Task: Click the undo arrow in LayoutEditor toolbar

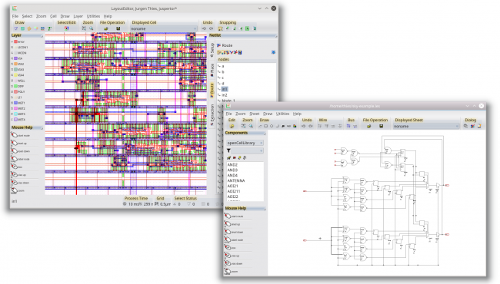Action: coord(204,28)
